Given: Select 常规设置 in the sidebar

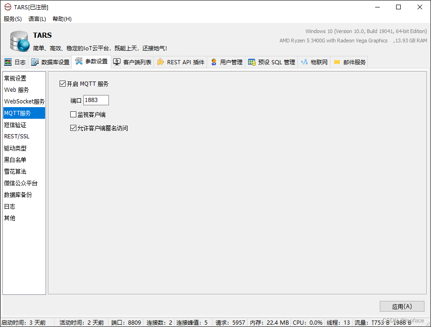Looking at the screenshot, I should coord(24,78).
